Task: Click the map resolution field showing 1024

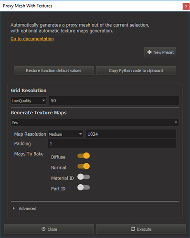Action: 131,134
